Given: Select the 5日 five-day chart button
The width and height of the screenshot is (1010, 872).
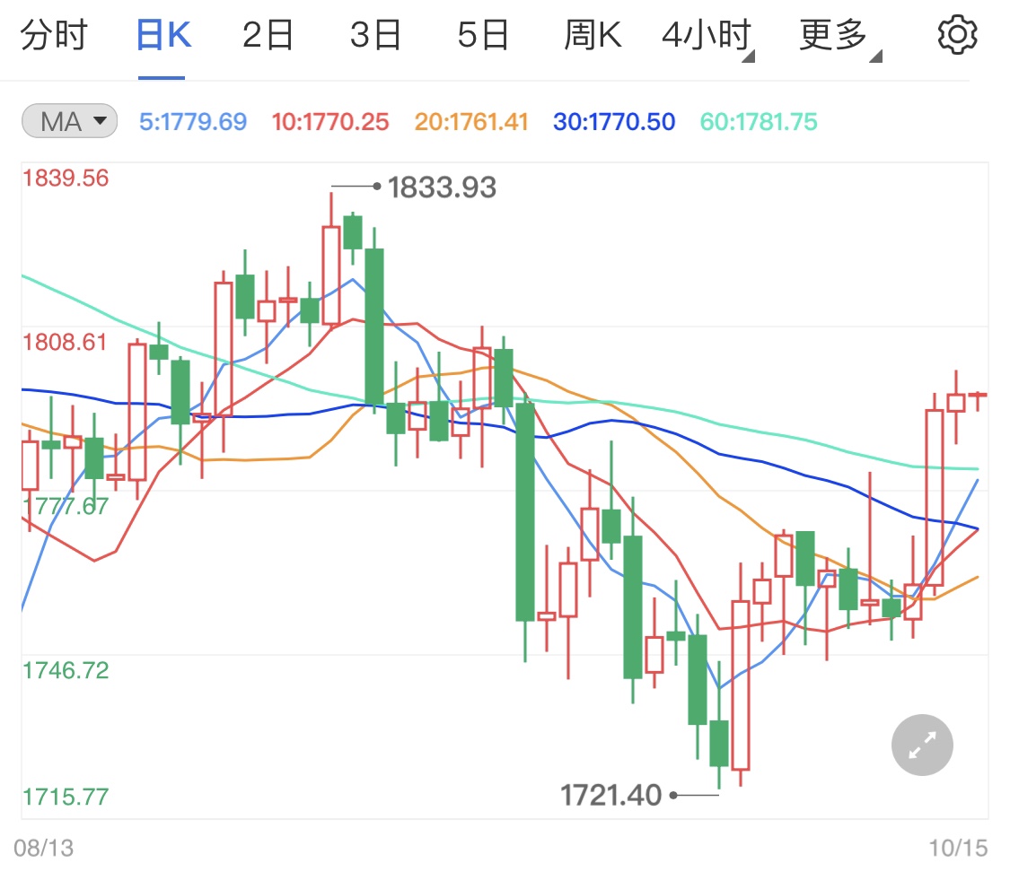Looking at the screenshot, I should point(482,34).
